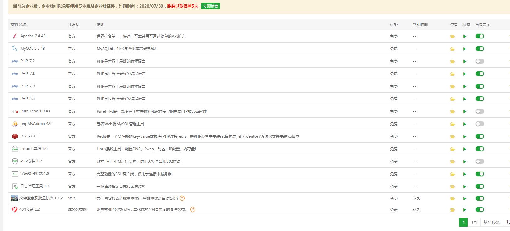This screenshot has height=231, width=510.
Task: Click the Apache feather icon
Action: (14, 36)
